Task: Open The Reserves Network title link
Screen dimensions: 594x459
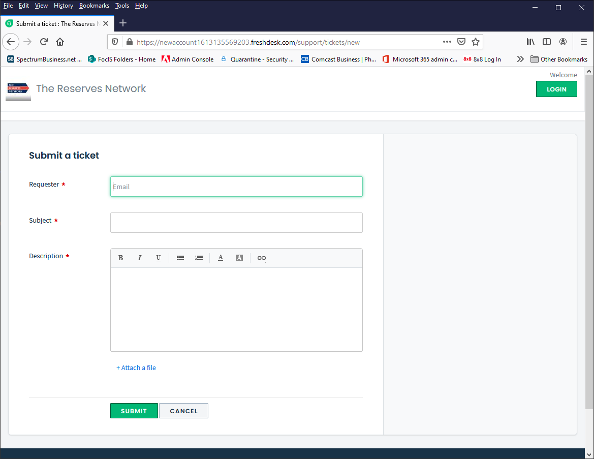Action: [x=91, y=88]
